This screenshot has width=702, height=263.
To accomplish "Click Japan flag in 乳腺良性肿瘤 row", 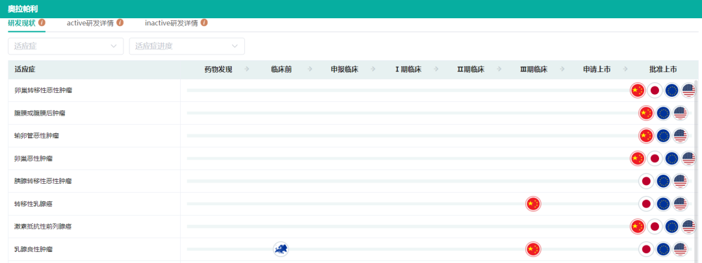I will tap(645, 249).
